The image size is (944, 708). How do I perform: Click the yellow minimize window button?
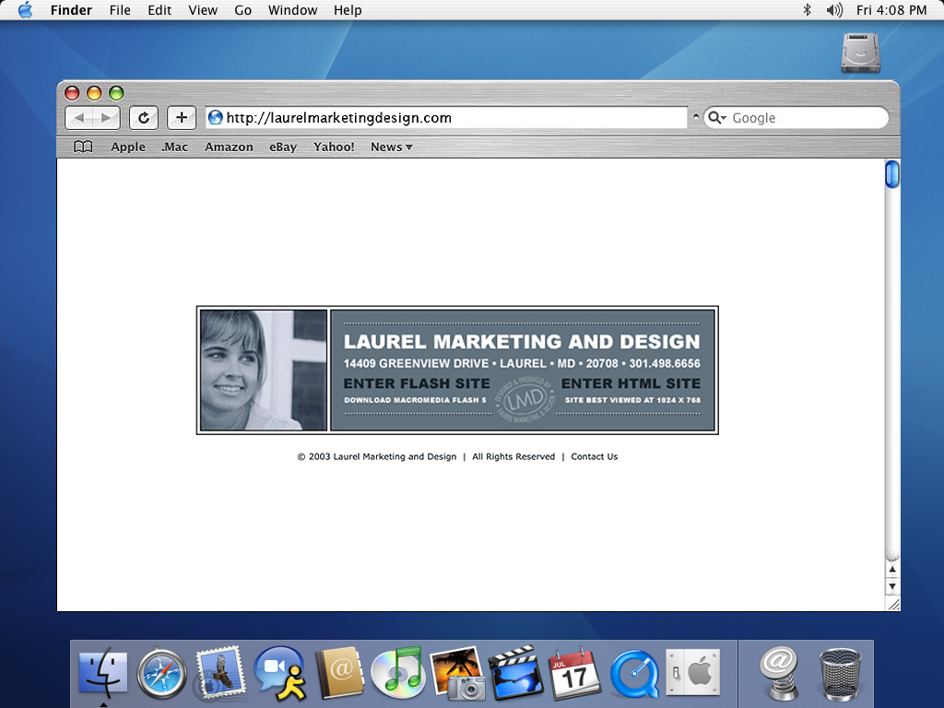coord(94,93)
